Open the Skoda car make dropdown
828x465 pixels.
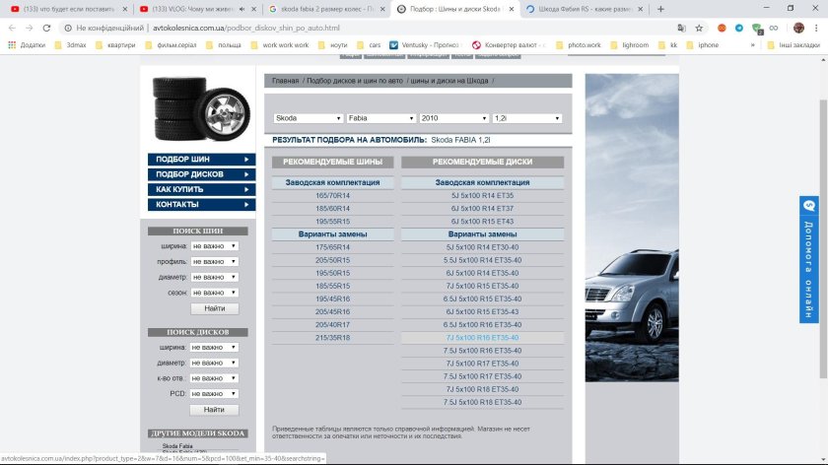click(x=309, y=118)
